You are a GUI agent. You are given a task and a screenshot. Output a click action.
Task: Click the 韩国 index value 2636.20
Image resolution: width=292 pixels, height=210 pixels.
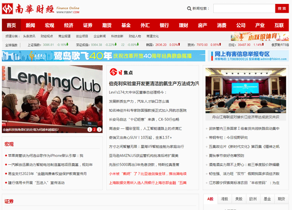(161, 45)
